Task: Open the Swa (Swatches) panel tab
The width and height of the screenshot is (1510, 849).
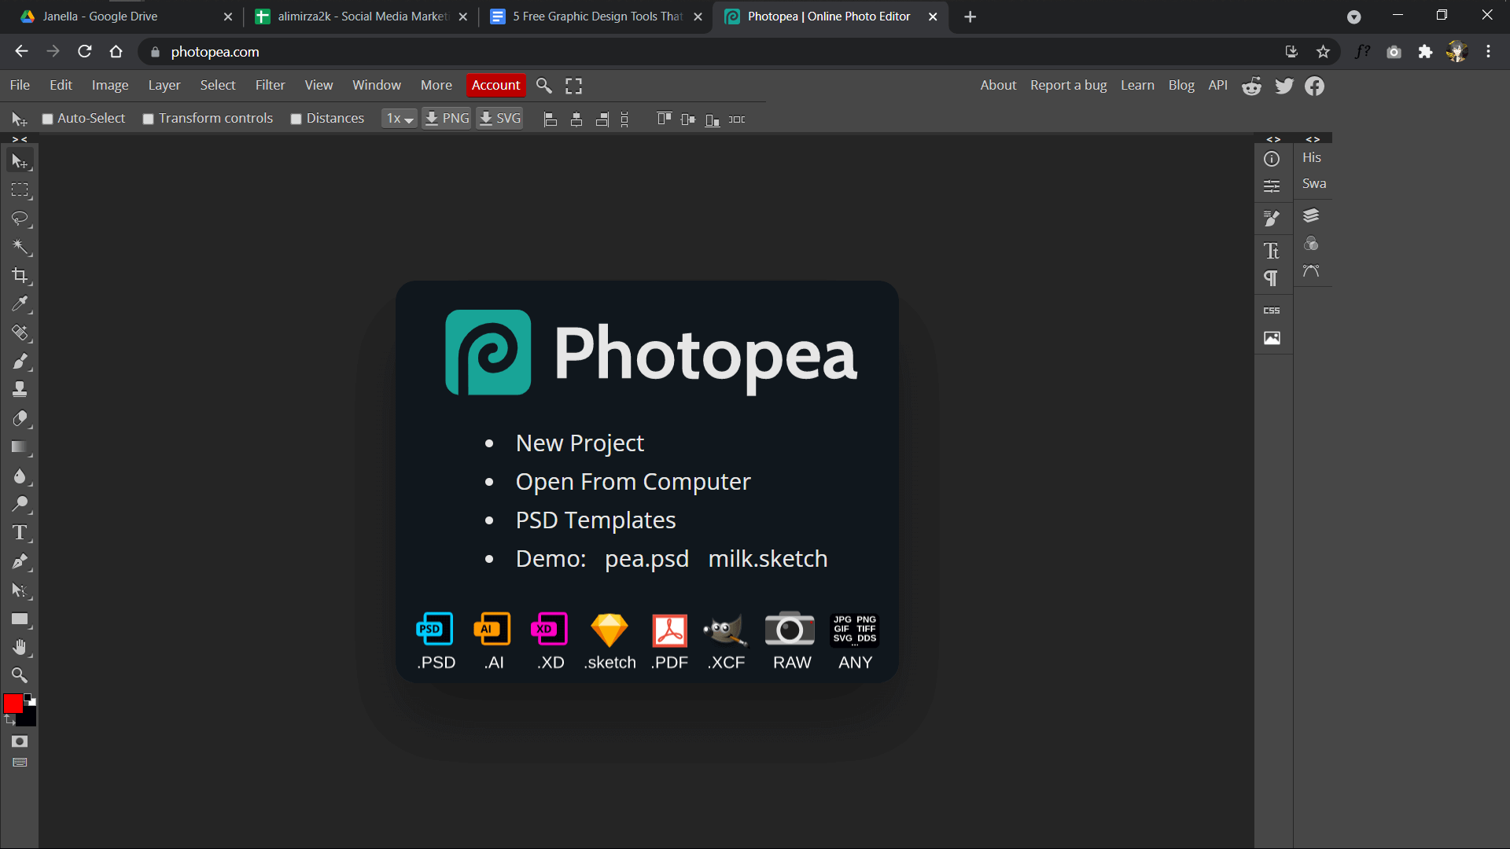Action: coord(1313,183)
